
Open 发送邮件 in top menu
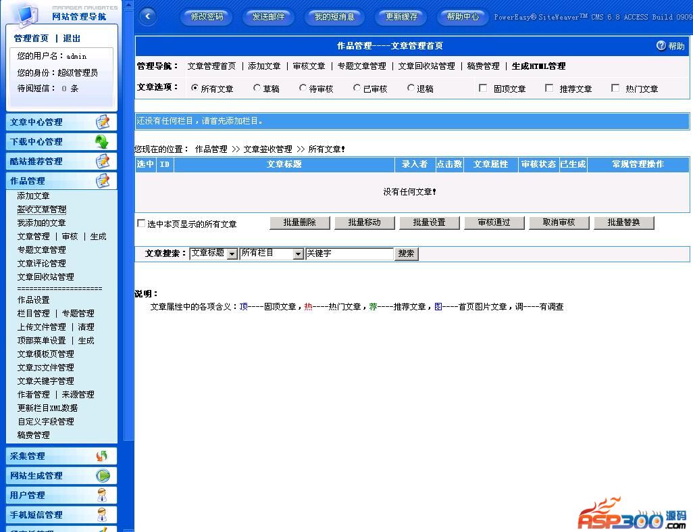[x=268, y=17]
